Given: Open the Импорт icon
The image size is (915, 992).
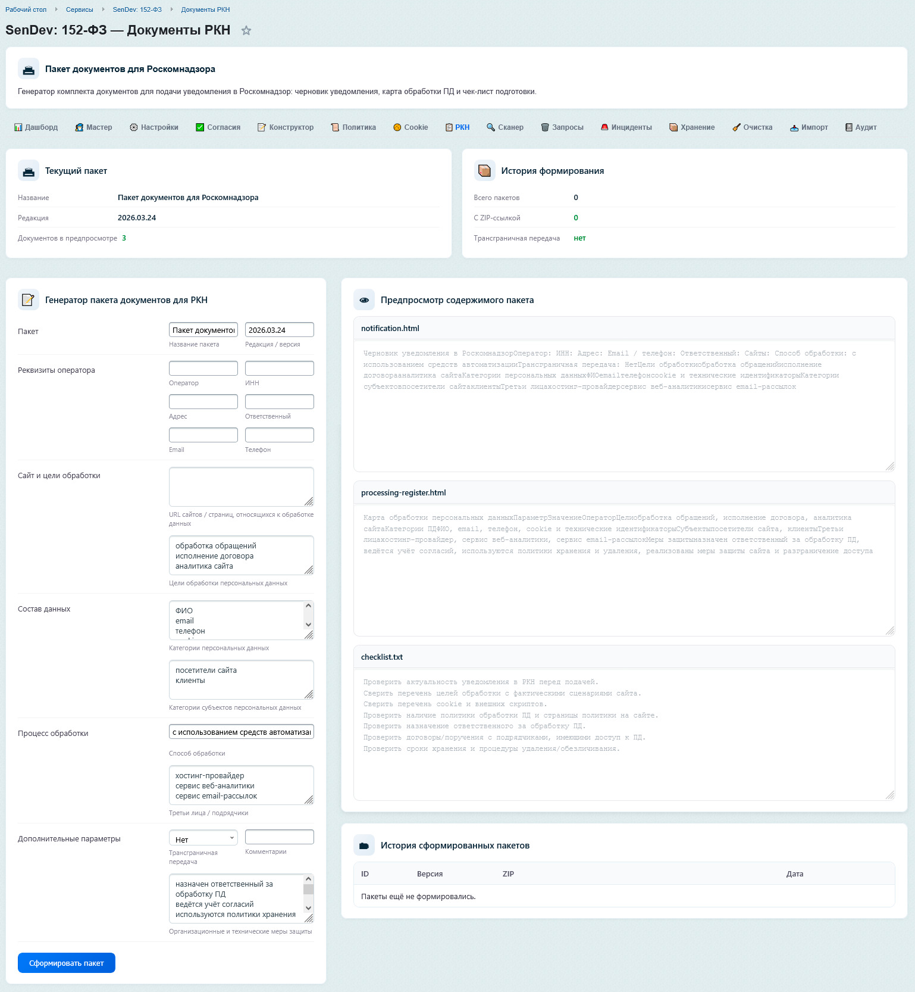Looking at the screenshot, I should tap(794, 127).
